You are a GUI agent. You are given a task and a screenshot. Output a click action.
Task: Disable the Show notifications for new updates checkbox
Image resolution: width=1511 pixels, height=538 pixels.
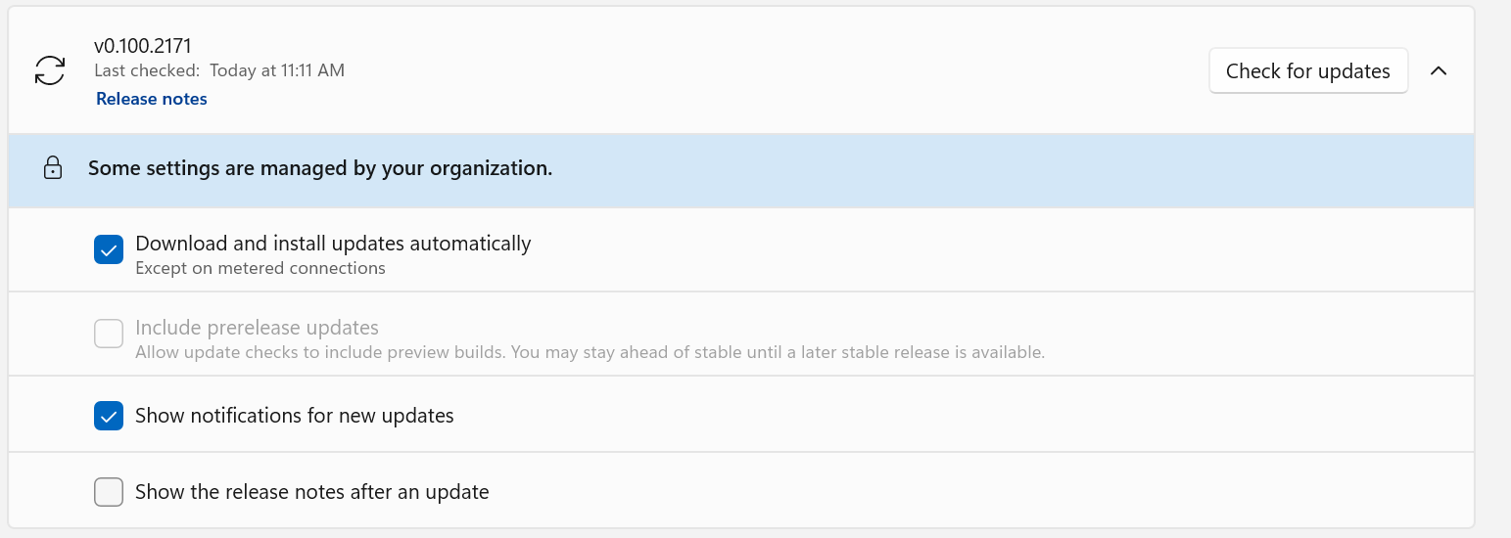tap(109, 416)
